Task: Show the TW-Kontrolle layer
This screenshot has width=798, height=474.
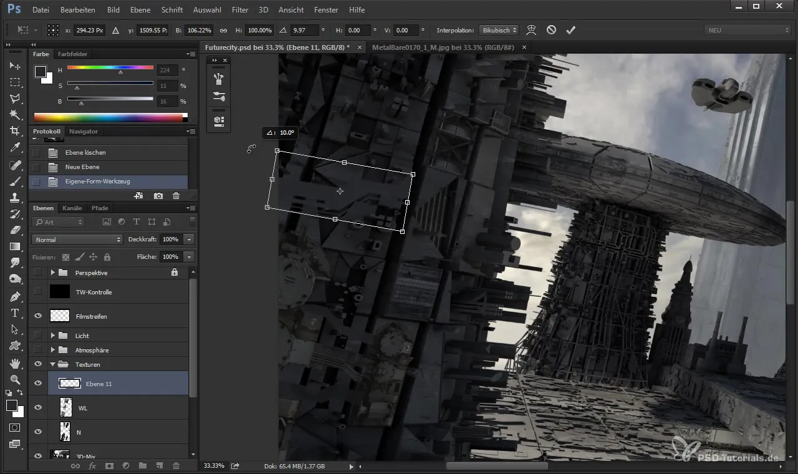Action: pyautogui.click(x=38, y=292)
